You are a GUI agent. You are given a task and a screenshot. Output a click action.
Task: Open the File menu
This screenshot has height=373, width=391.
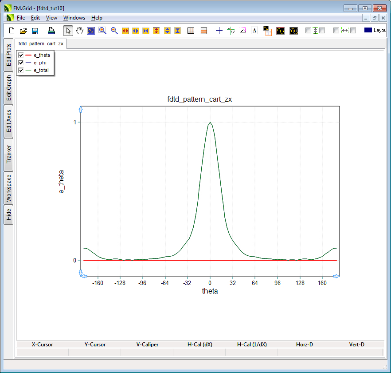(x=21, y=18)
